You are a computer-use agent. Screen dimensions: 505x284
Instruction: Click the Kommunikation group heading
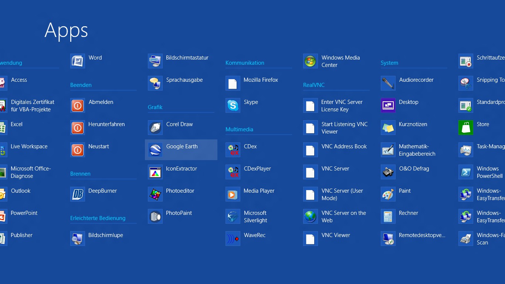[x=245, y=63]
